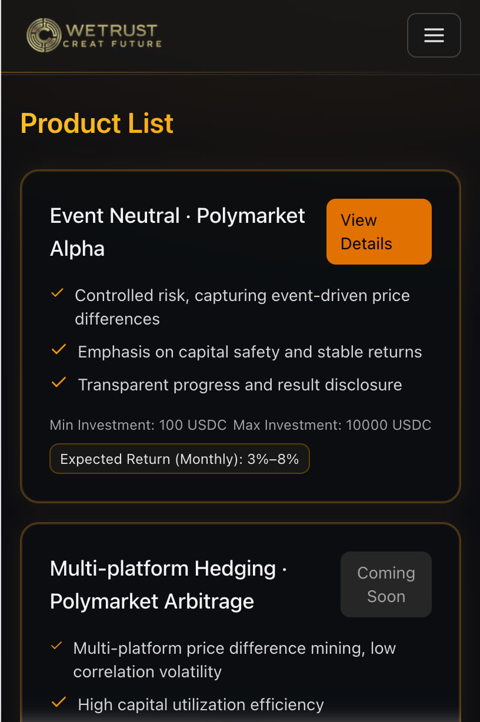Viewport: 480px width, 722px height.
Task: Click the Controlled risk description text
Action: [242, 306]
